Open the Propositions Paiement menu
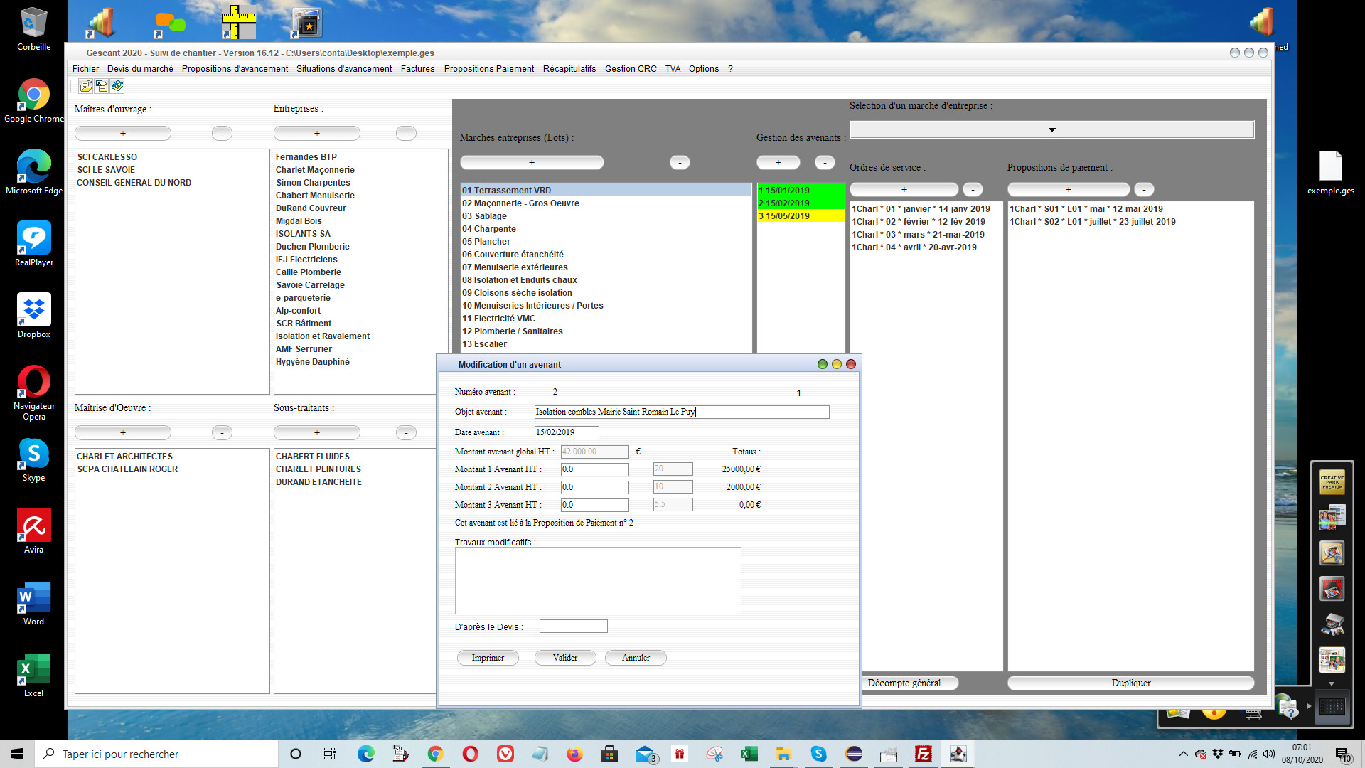This screenshot has width=1365, height=768. 488,69
